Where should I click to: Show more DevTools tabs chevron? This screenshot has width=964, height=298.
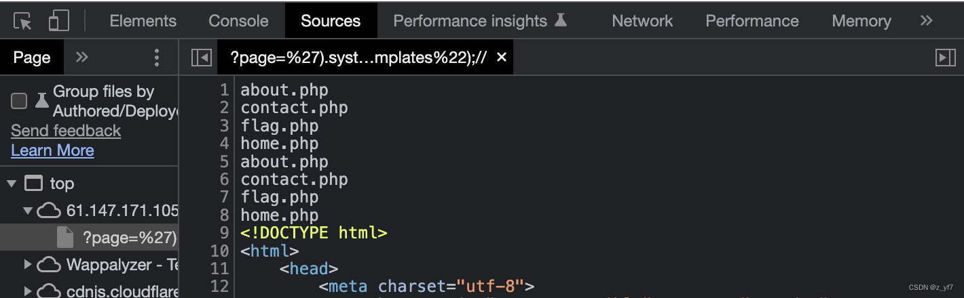pyautogui.click(x=926, y=21)
